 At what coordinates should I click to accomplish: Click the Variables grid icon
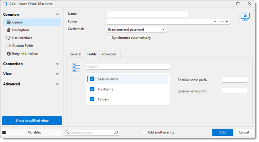tap(4, 133)
